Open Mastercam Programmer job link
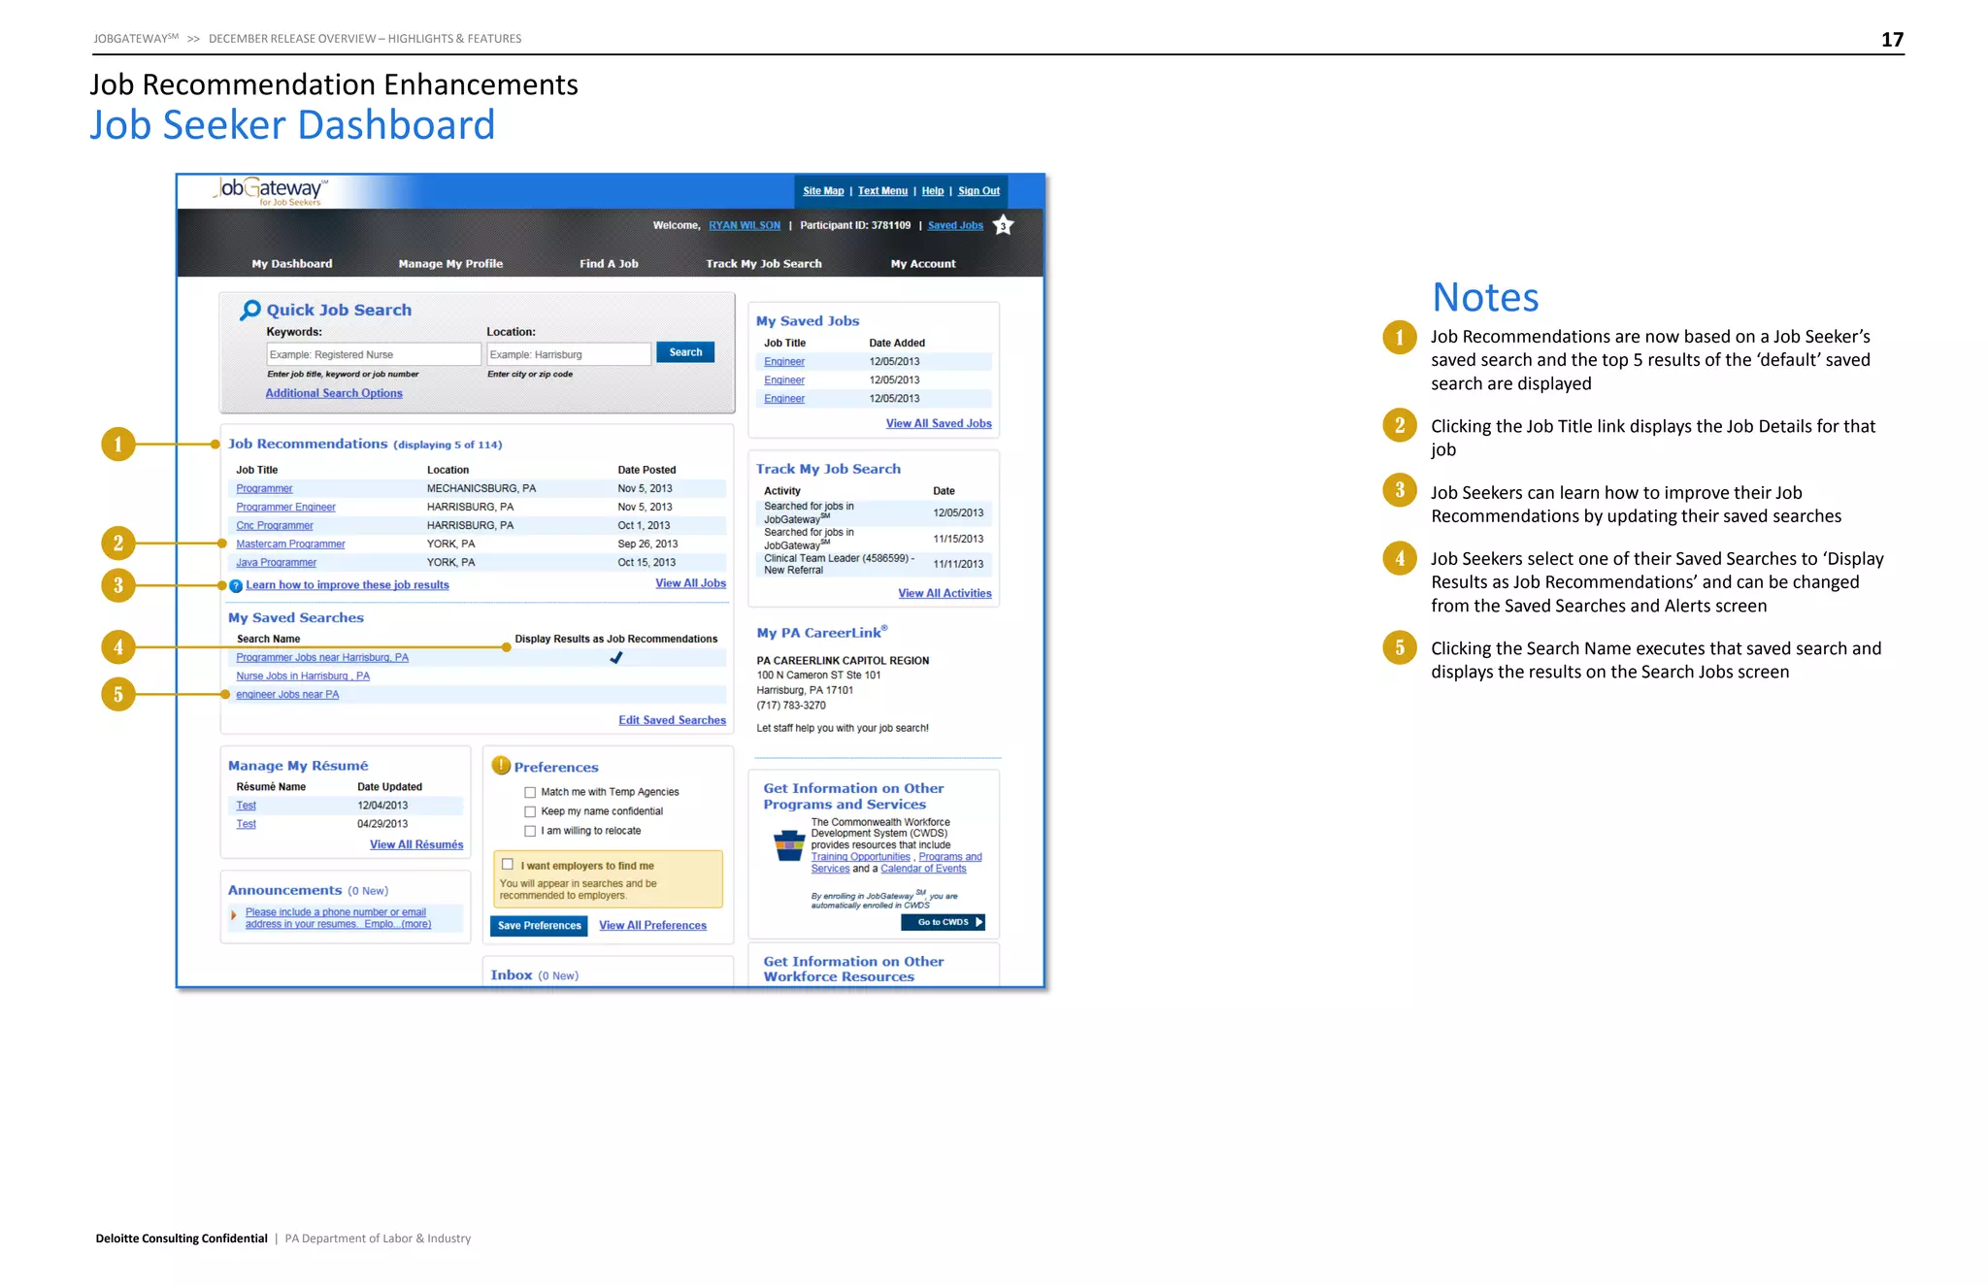 coord(290,544)
